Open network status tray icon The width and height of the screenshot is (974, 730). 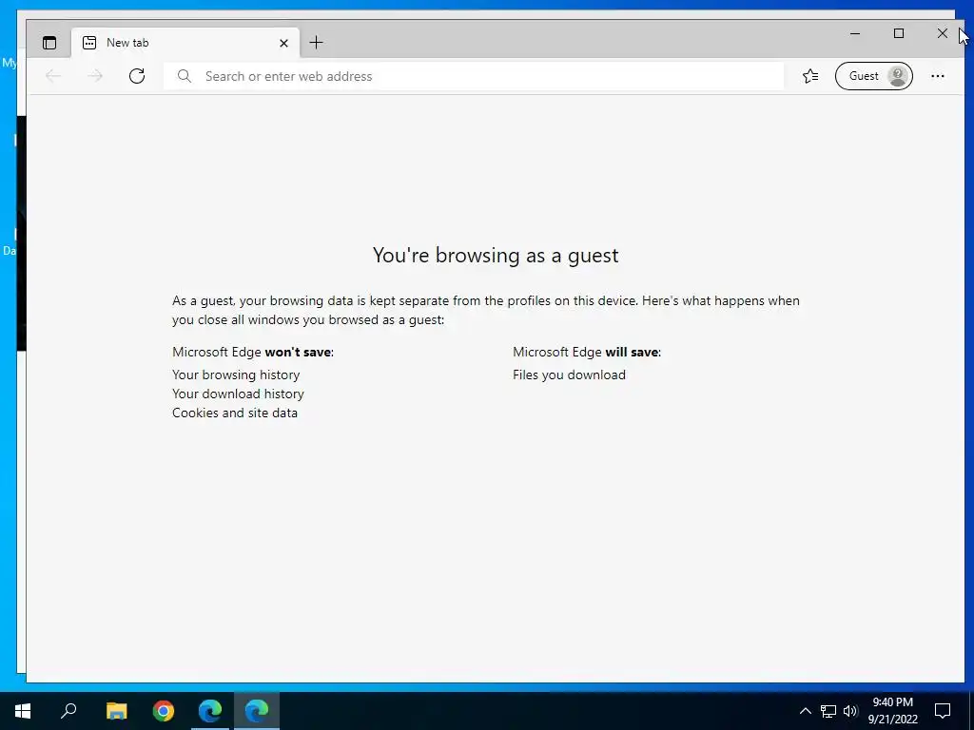point(828,711)
